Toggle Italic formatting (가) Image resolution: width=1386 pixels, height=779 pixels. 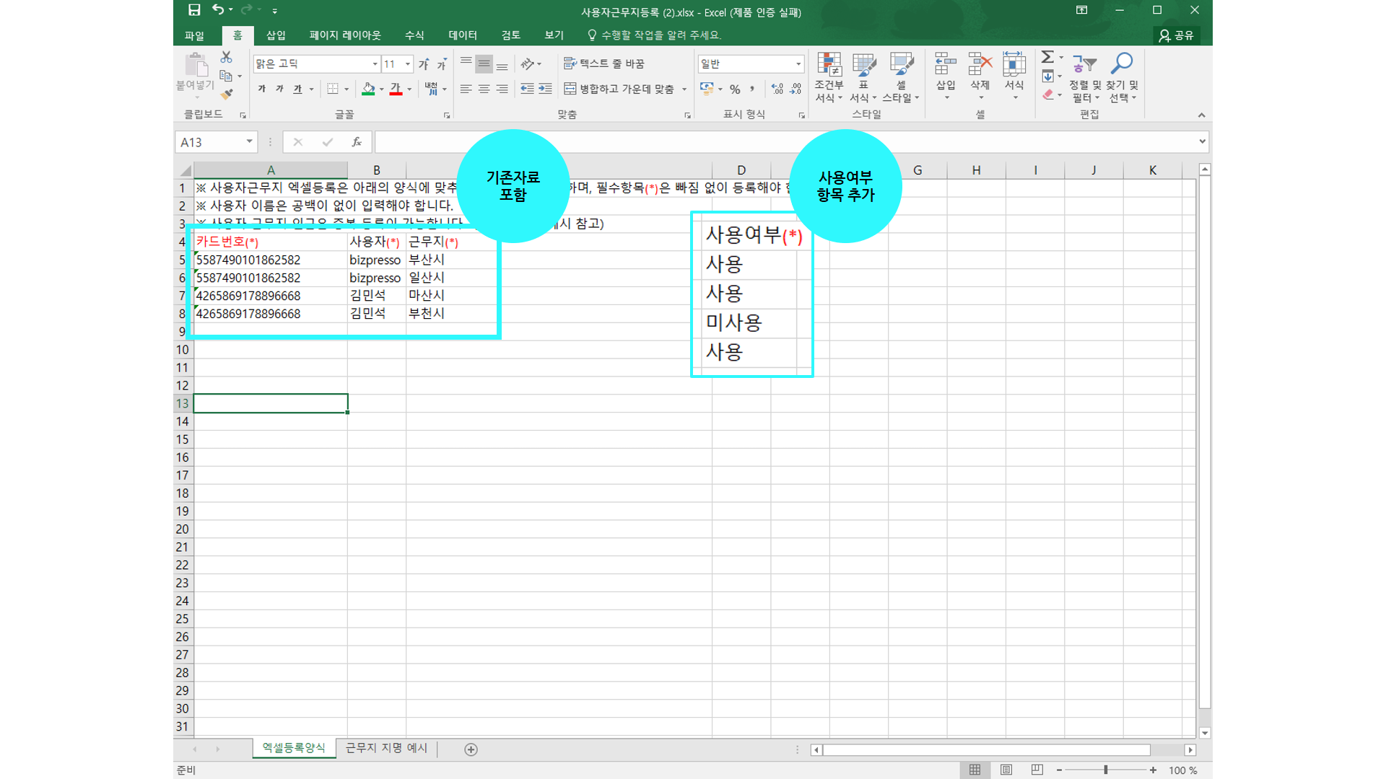click(279, 89)
